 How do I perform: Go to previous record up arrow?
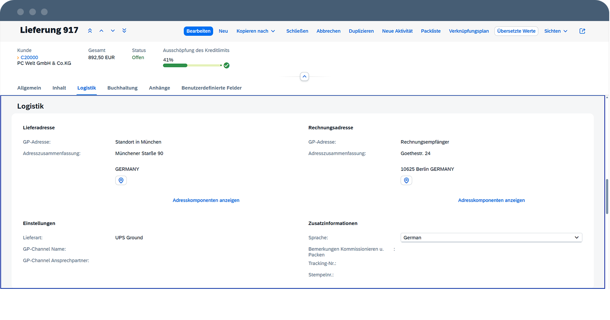[x=101, y=31]
